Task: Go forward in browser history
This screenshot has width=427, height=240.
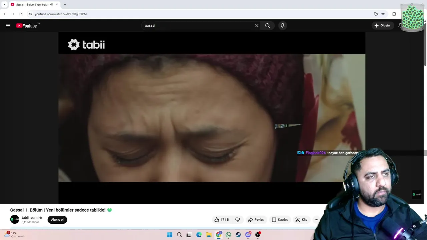Action: (13, 14)
